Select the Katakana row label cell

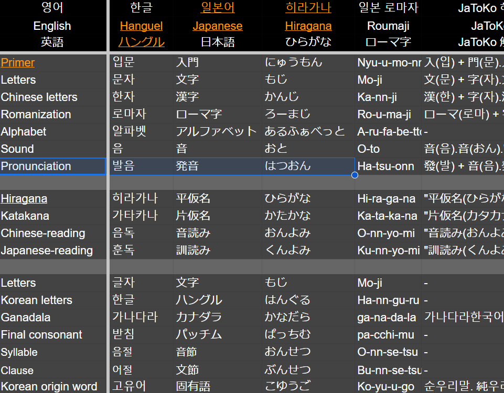point(25,216)
